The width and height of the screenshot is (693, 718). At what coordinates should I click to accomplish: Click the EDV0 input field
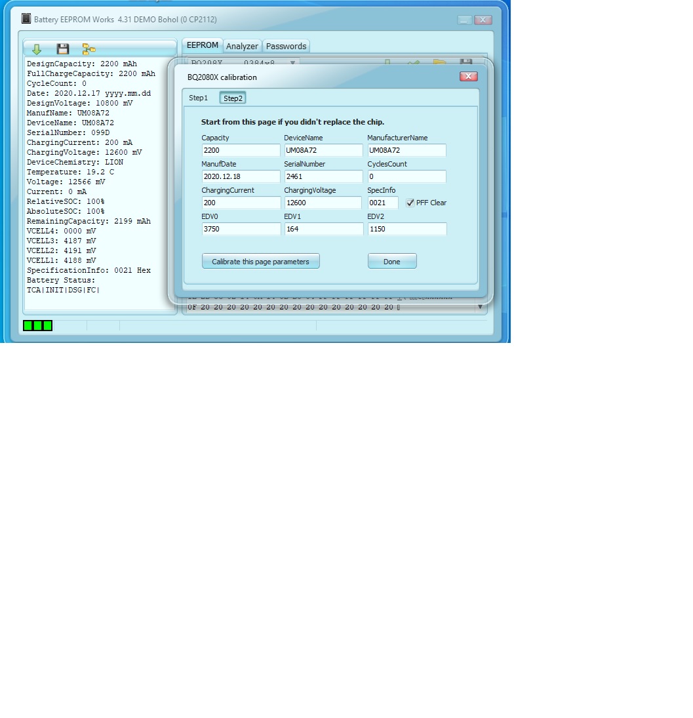[x=241, y=229]
